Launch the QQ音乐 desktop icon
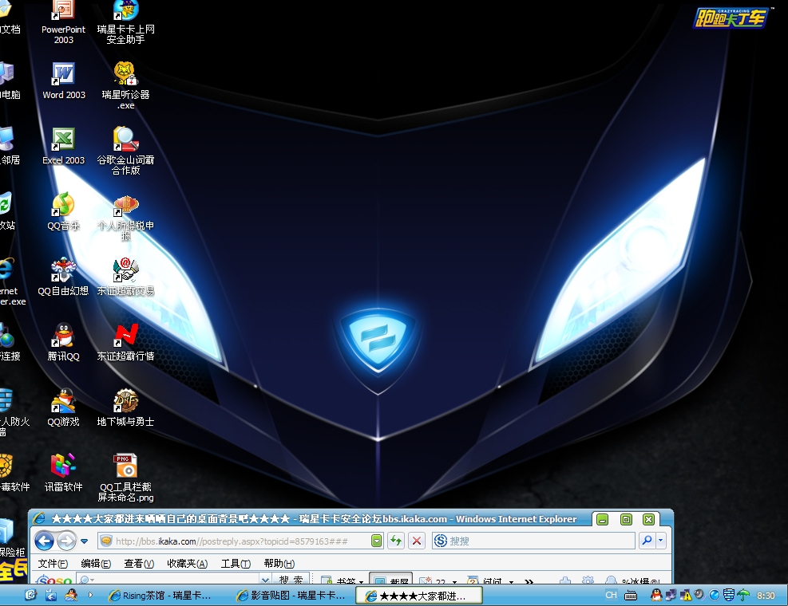This screenshot has height=606, width=788. pyautogui.click(x=63, y=205)
